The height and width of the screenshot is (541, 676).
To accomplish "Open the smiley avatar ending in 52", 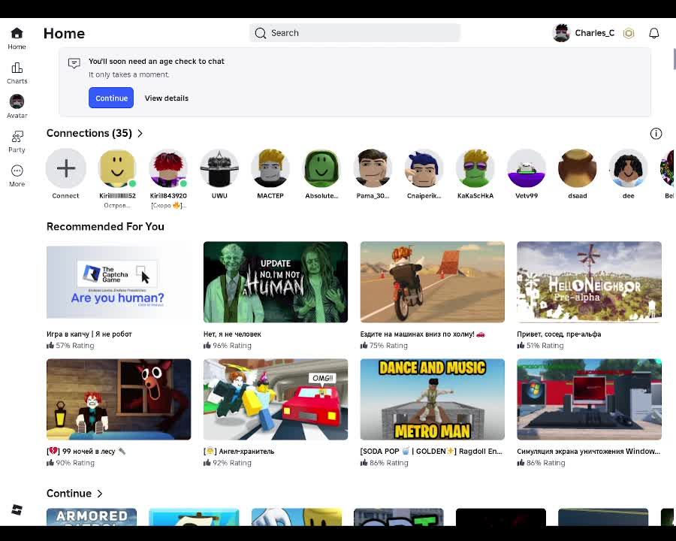I will tap(117, 168).
